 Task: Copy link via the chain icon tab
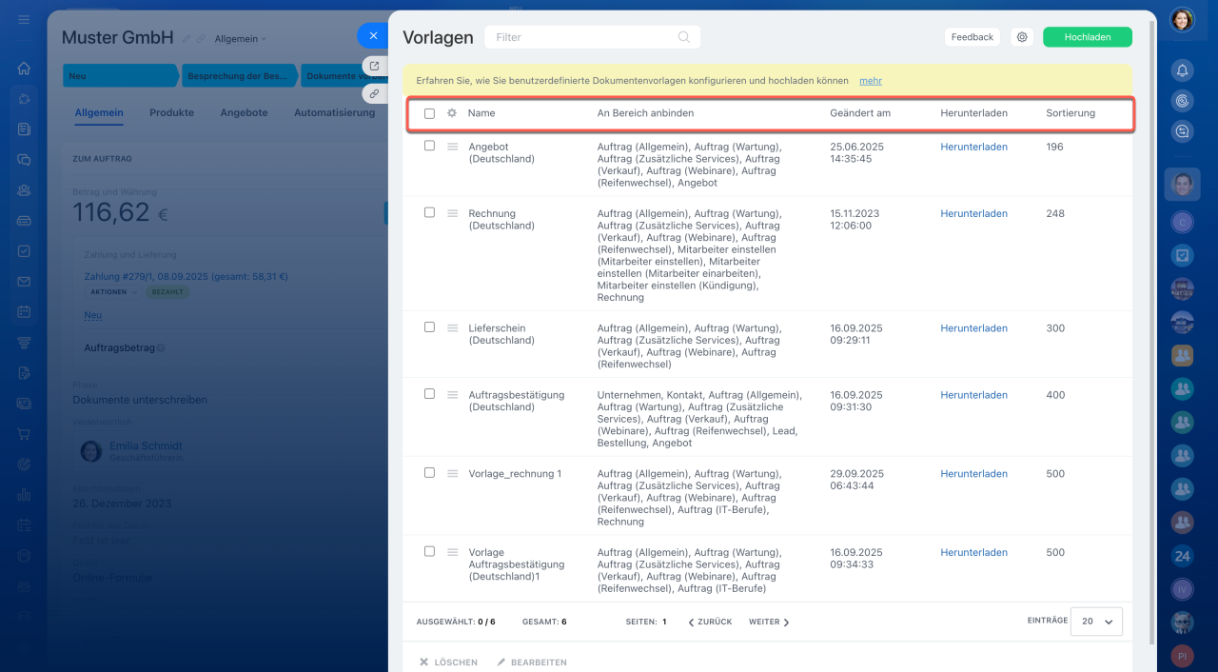pos(375,94)
